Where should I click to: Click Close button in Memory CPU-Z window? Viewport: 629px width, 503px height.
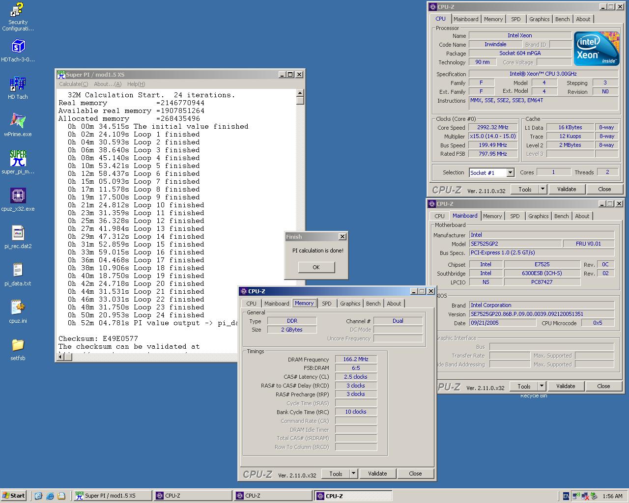click(415, 474)
